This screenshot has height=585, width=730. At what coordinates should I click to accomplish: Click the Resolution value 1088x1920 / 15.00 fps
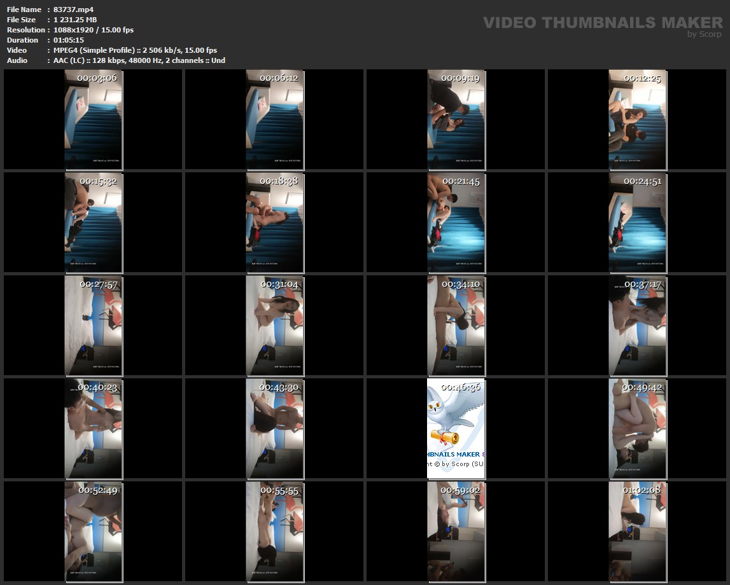tap(94, 30)
